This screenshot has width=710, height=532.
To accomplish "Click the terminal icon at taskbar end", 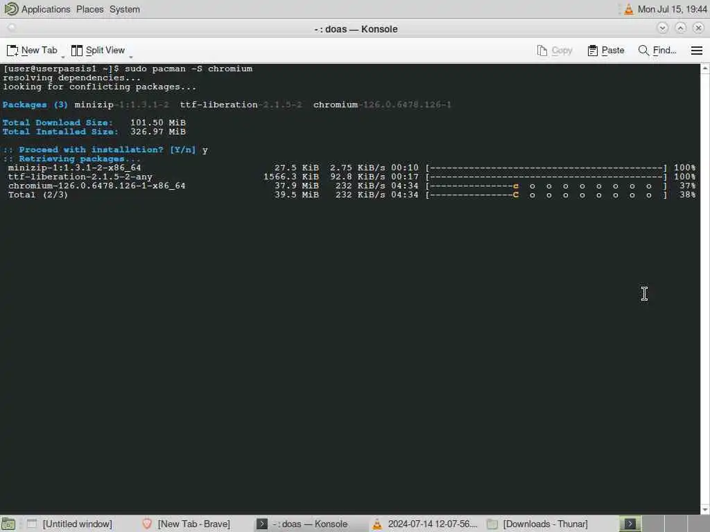I will coord(630,524).
